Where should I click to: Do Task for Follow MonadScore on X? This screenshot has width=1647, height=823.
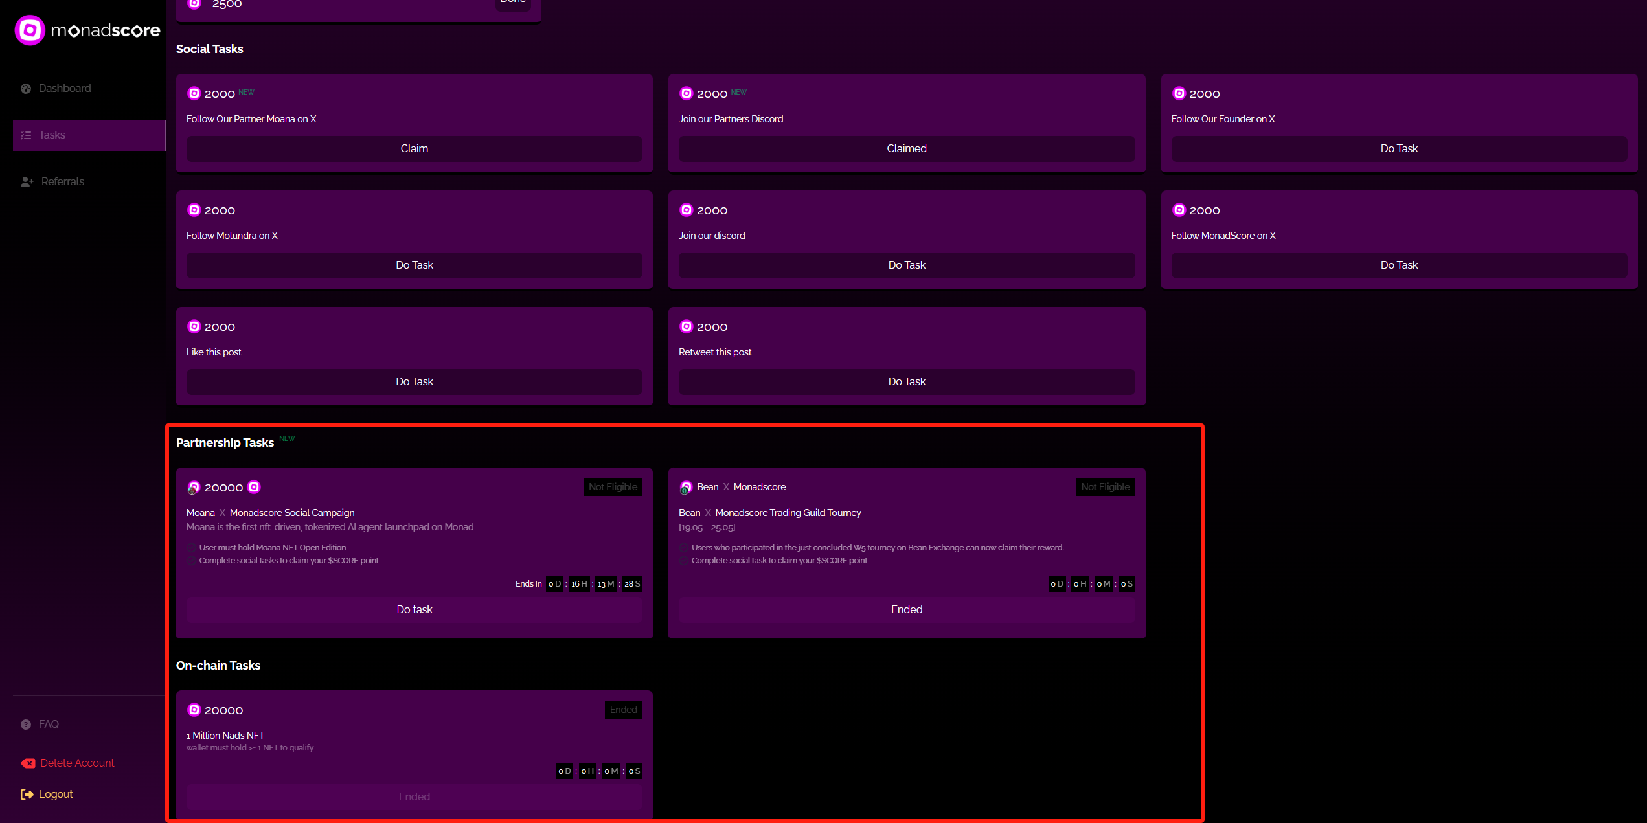(1399, 265)
